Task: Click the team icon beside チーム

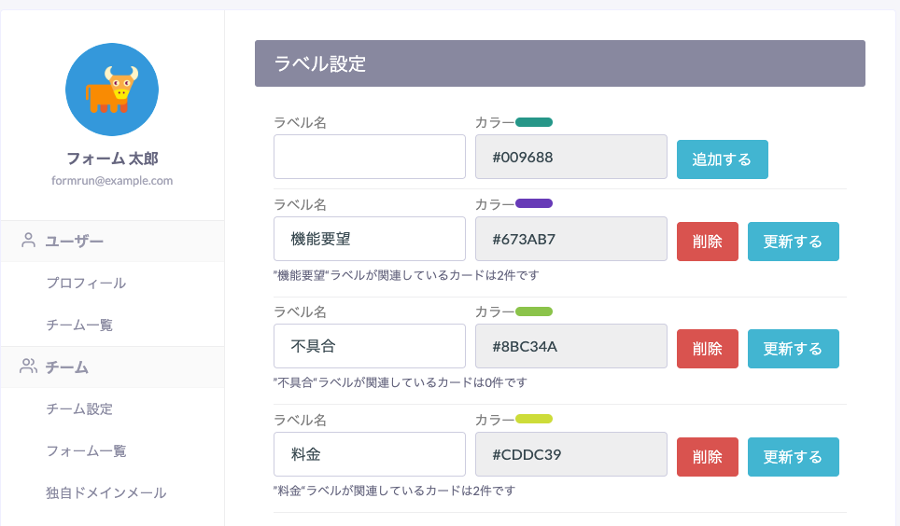Action: tap(28, 367)
